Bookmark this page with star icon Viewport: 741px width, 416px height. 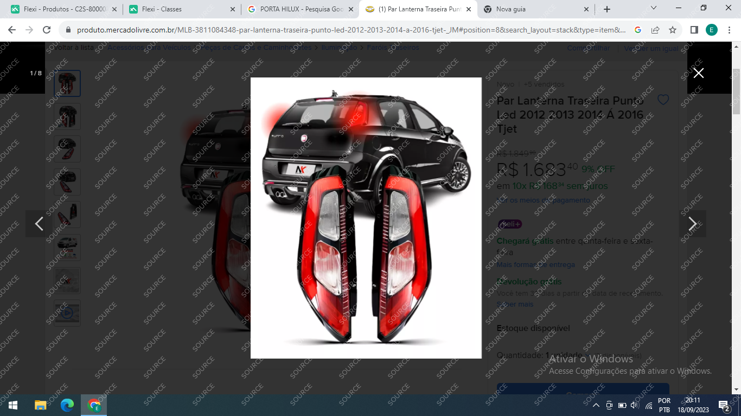[x=673, y=30]
